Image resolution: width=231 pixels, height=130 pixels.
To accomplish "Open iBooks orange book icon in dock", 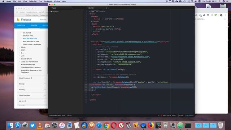I will click(x=92, y=125).
